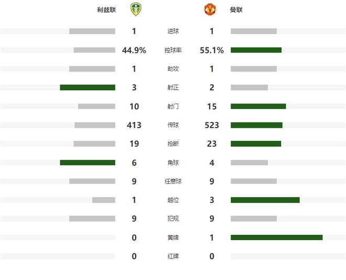This screenshot has width=346, height=280.
Task: Click the 犯规 stat label
Action: pyautogui.click(x=172, y=219)
